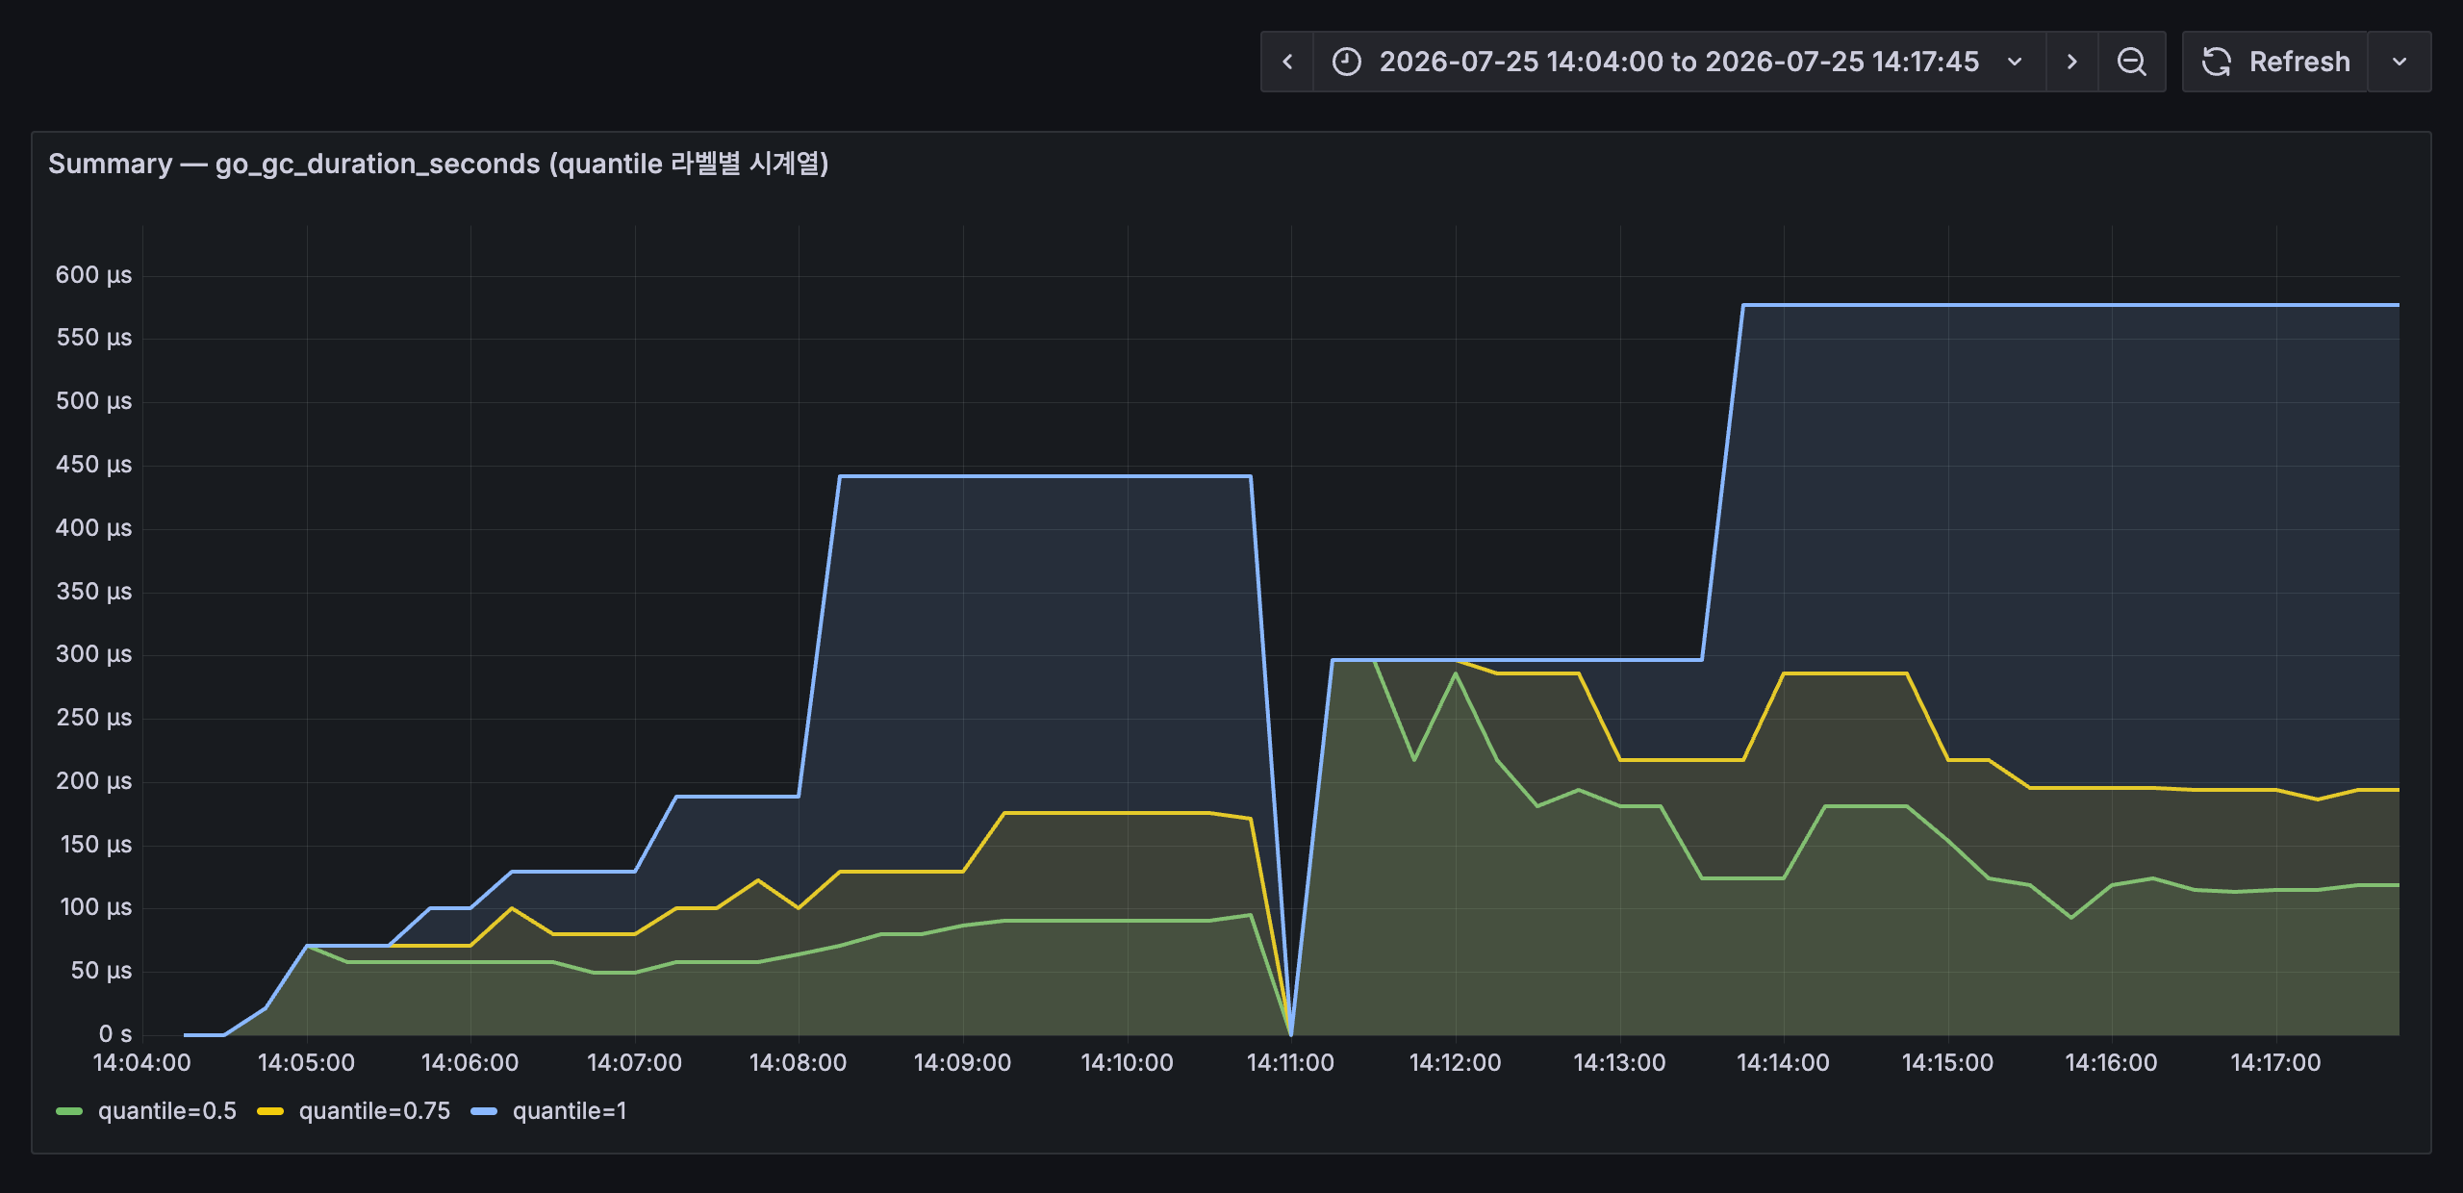Refresh the dashboard
Viewport: 2463px width, 1193px height.
[x=2275, y=62]
